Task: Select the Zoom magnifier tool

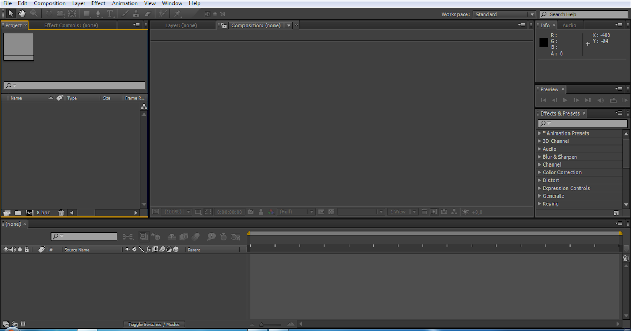Action: [34, 14]
